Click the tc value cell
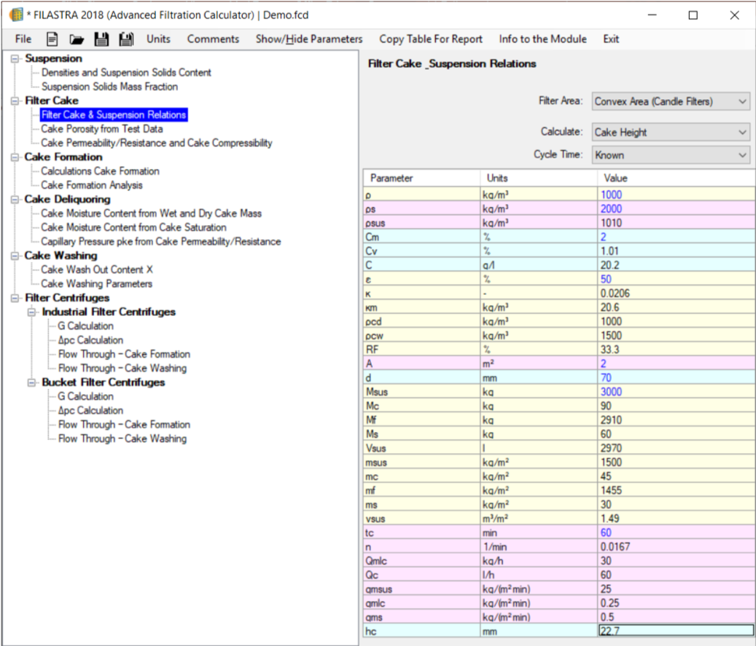The image size is (756, 646). point(676,532)
